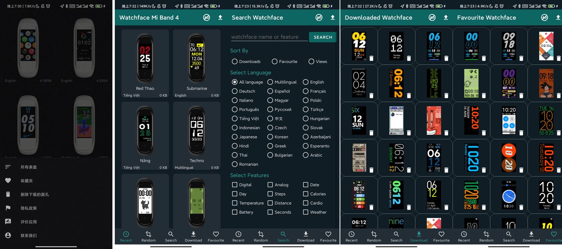This screenshot has height=249, width=562.
Task: Tap the no-ads icon in Watchface Mi Band 4 header
Action: click(x=206, y=18)
